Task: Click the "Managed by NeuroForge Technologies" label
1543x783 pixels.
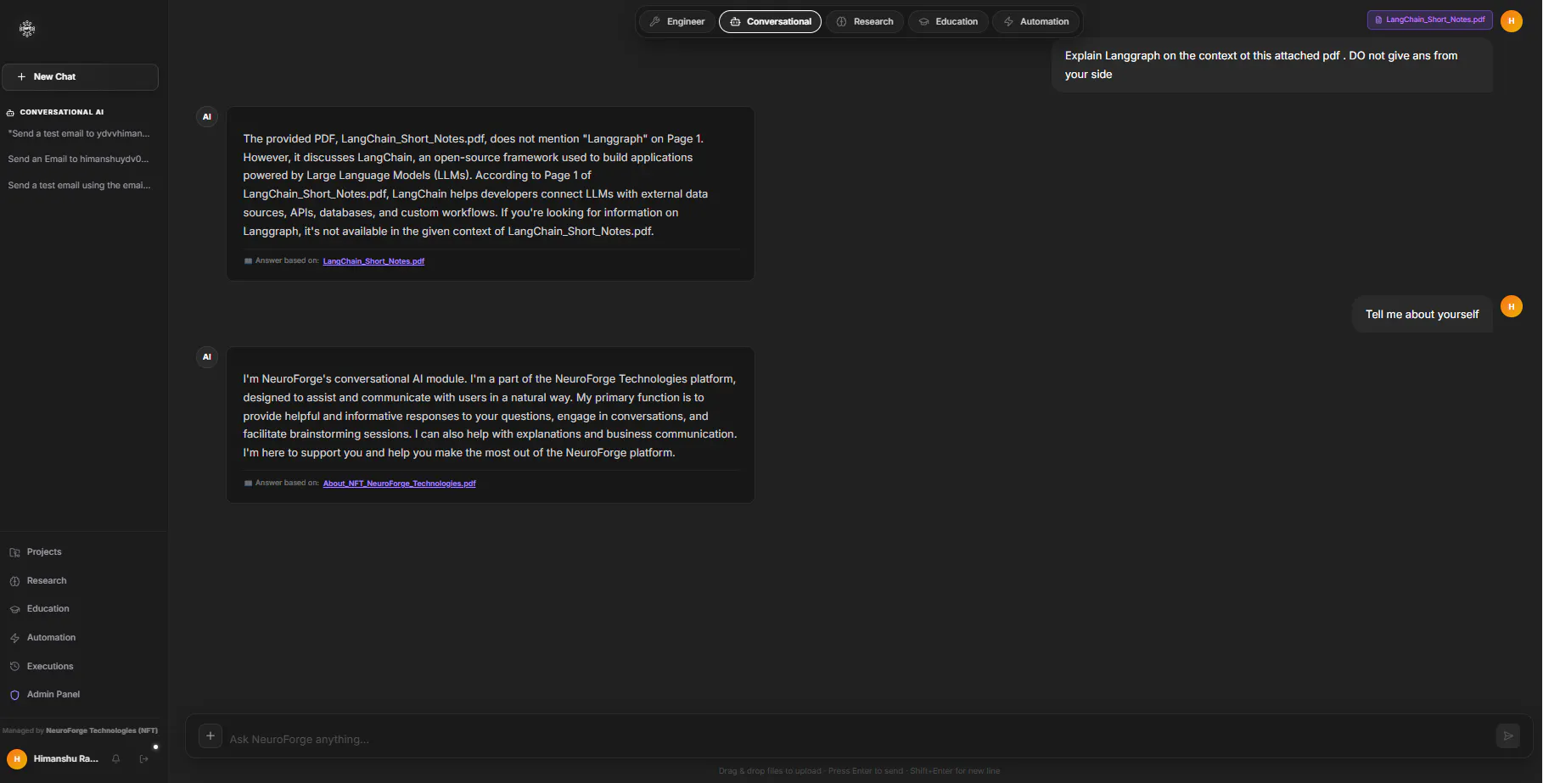Action: 80,730
